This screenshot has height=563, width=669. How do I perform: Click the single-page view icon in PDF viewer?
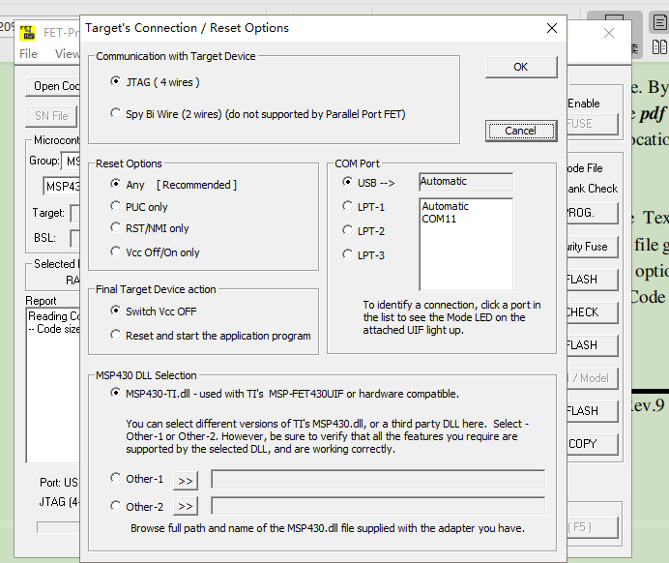pyautogui.click(x=659, y=22)
